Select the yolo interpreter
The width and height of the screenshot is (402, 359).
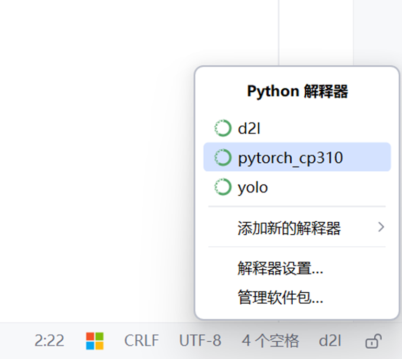297,187
